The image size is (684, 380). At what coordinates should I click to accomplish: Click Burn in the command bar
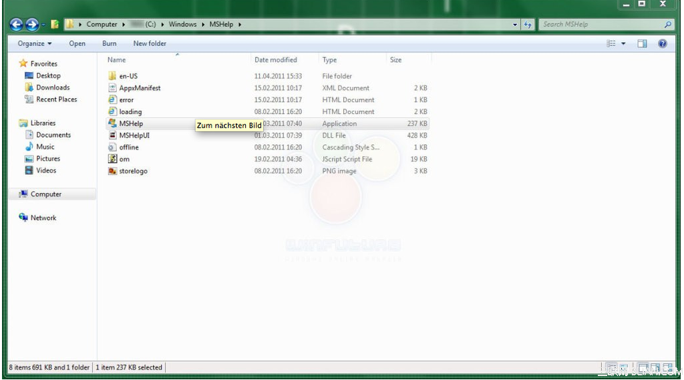click(x=109, y=43)
